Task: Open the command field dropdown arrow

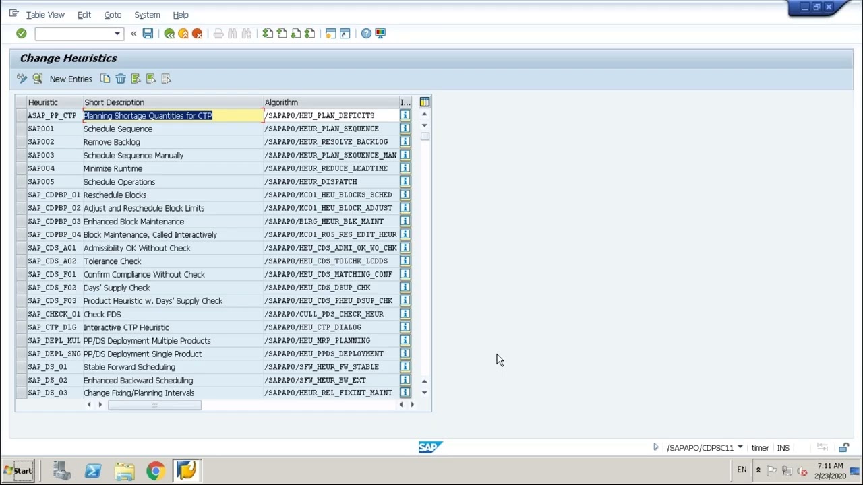Action: [x=117, y=34]
